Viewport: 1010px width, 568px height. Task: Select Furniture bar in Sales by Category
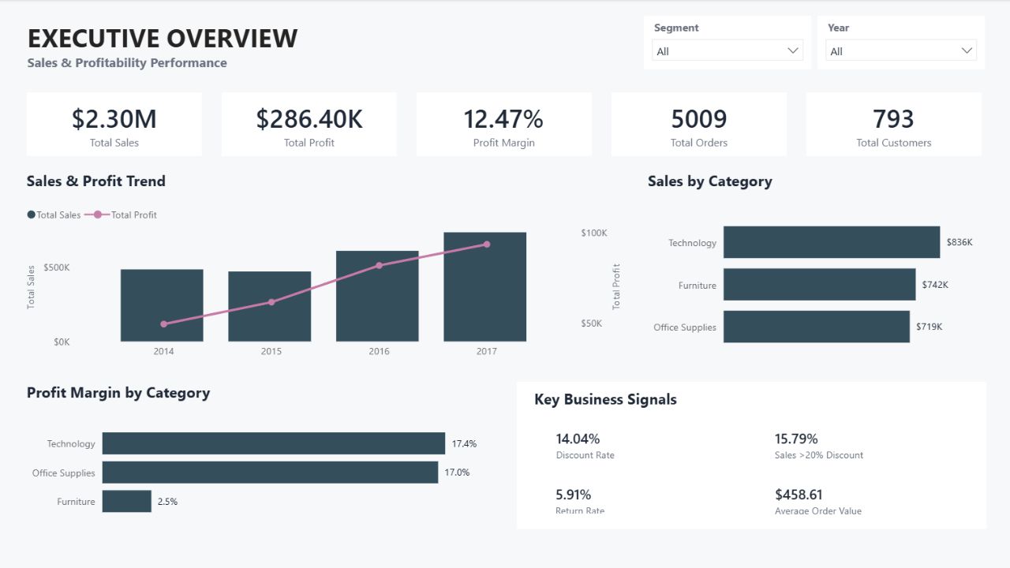coord(819,284)
